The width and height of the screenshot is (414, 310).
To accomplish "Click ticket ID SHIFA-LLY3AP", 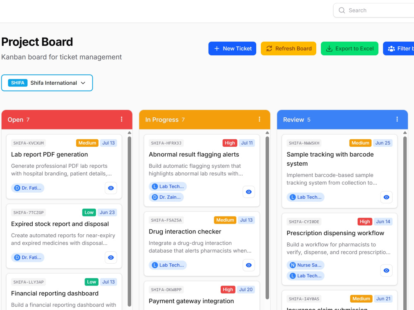I will (29, 282).
